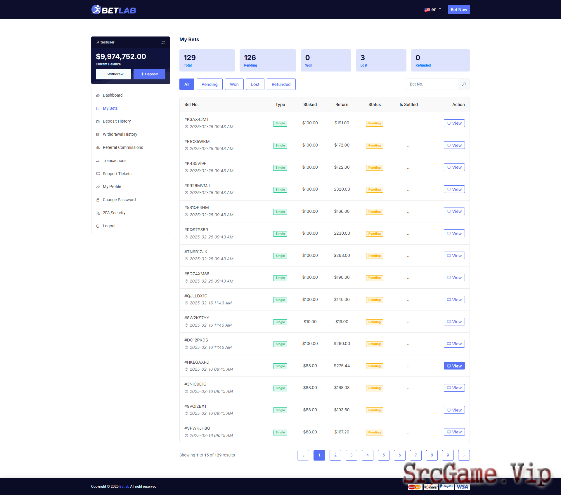This screenshot has width=561, height=495.
Task: Refresh the balance using the sync icon
Action: [163, 43]
